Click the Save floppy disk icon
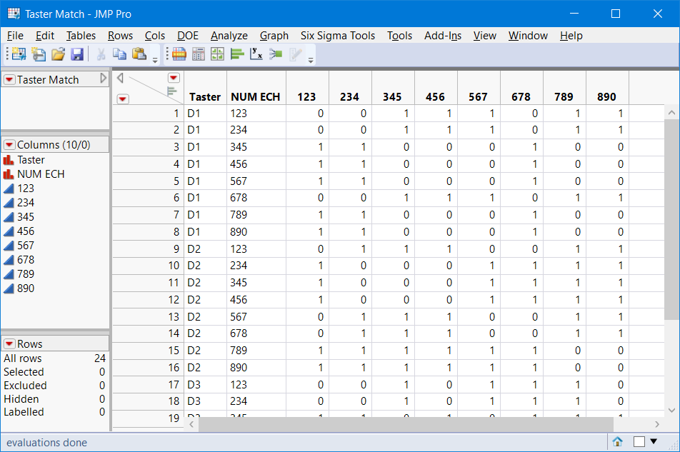 (77, 54)
